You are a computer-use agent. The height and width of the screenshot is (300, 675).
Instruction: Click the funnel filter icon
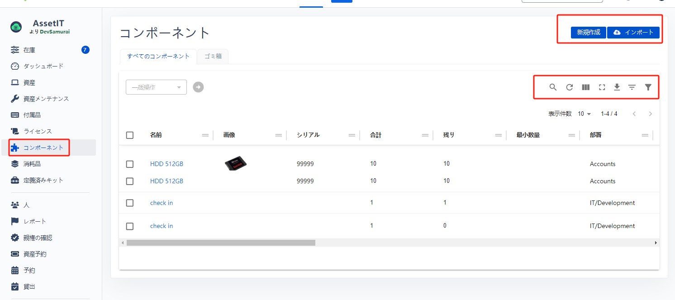pos(648,87)
